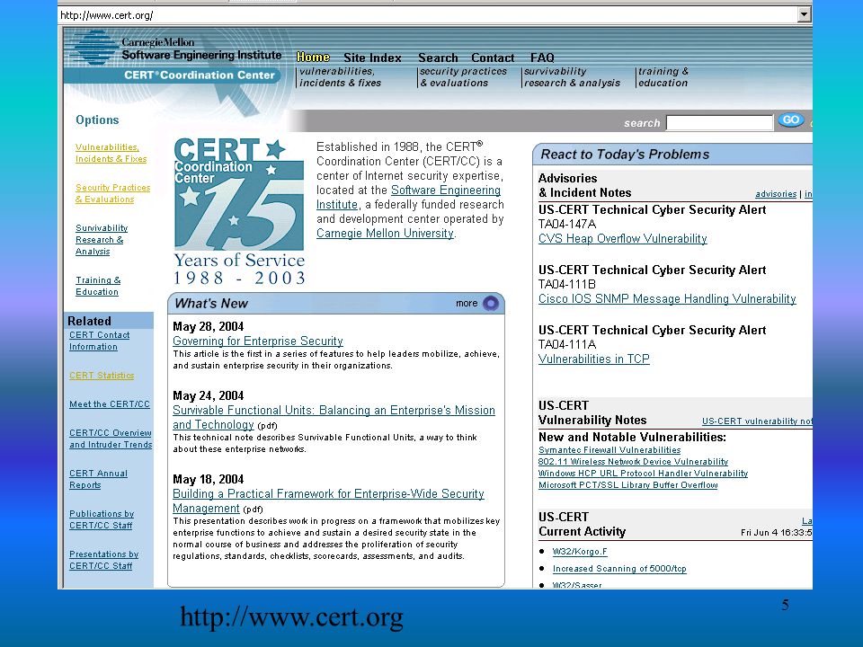Open Cisco IOS SNMP Message Handling Vulnerability

point(667,298)
